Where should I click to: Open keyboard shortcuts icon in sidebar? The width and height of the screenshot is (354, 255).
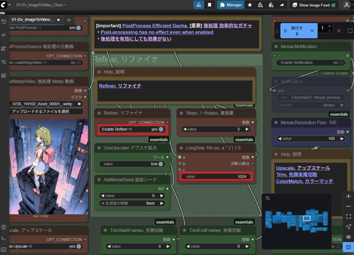click(x=3, y=249)
